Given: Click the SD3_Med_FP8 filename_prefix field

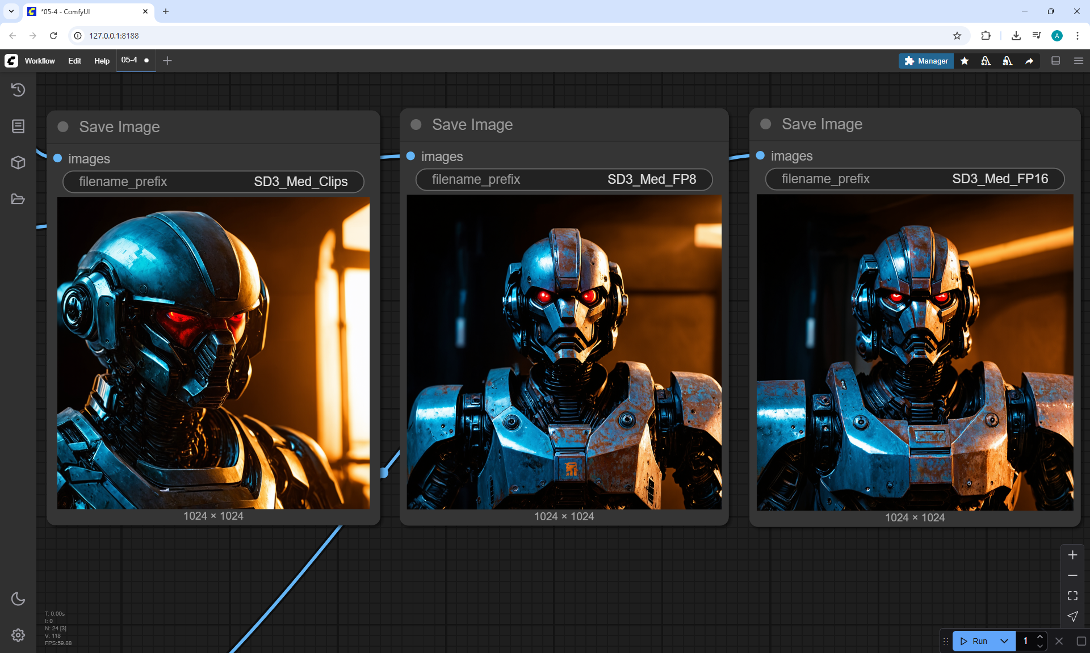Looking at the screenshot, I should [564, 179].
